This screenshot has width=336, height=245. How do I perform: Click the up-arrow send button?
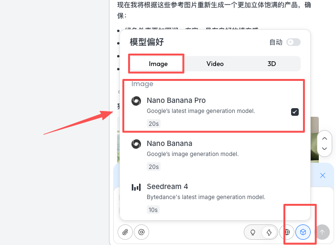322,232
